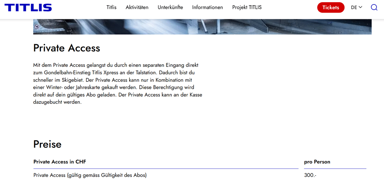Click the line beginning 'einer Winter- oder Jahreskarte'
This screenshot has height=185, width=384.
tap(114, 87)
